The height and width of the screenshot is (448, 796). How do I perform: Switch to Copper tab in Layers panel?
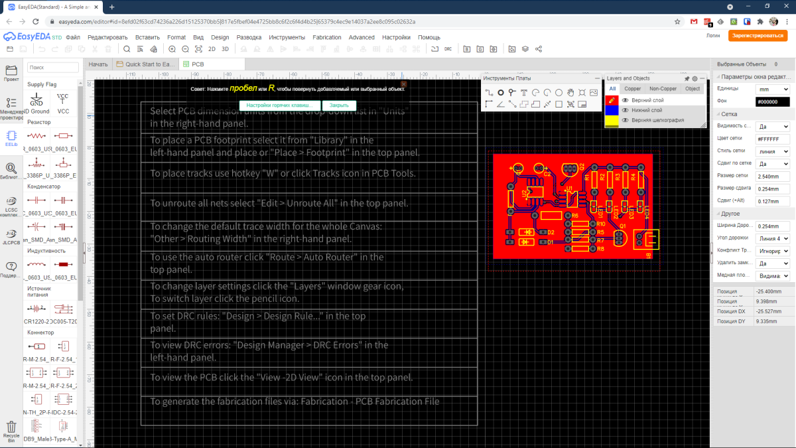633,88
